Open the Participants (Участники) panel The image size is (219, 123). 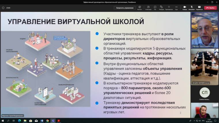point(148,8)
